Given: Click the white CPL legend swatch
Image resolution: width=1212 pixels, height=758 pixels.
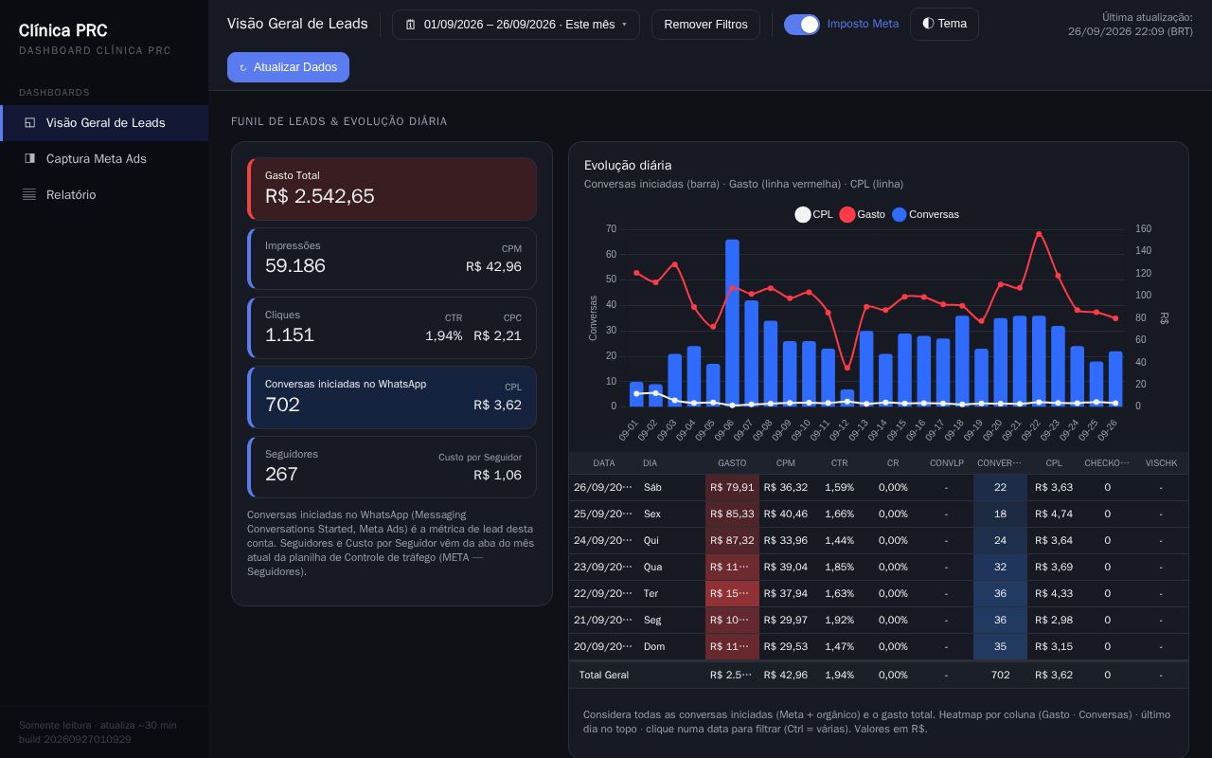Looking at the screenshot, I should click(x=803, y=214).
